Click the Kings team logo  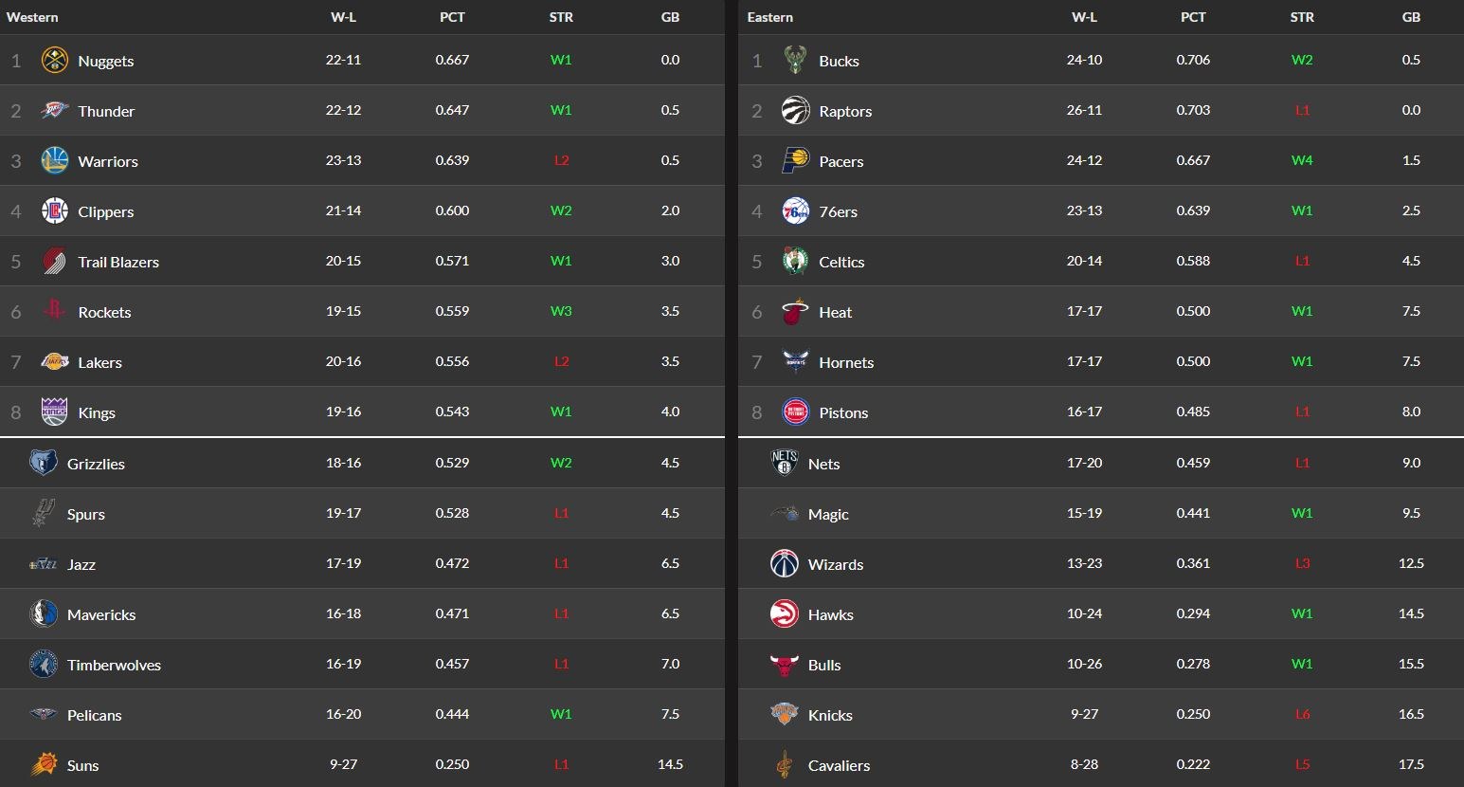(55, 412)
